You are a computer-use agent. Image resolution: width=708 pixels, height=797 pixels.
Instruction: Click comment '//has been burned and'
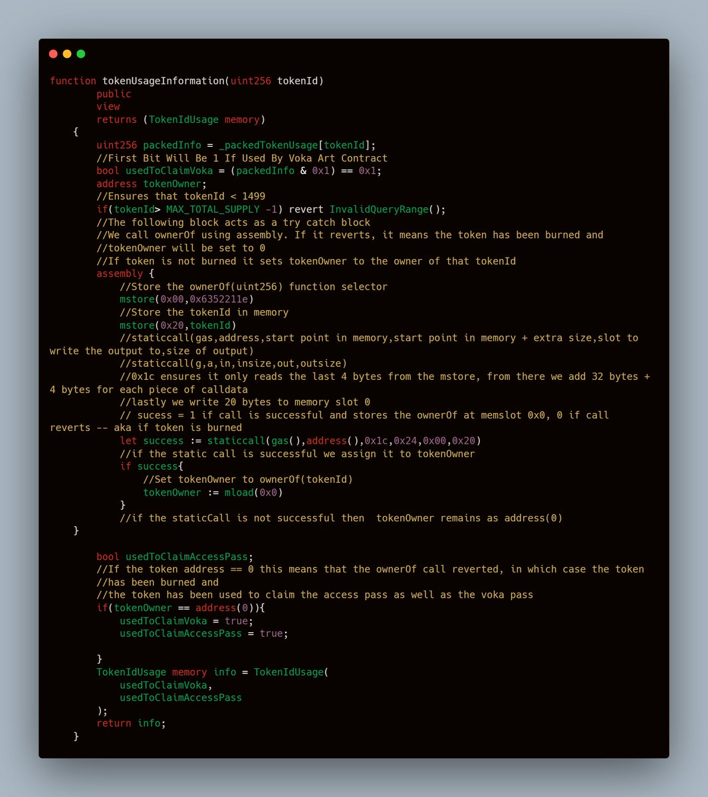coord(158,582)
